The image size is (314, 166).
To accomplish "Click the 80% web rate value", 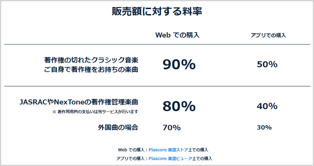I will point(179,106).
